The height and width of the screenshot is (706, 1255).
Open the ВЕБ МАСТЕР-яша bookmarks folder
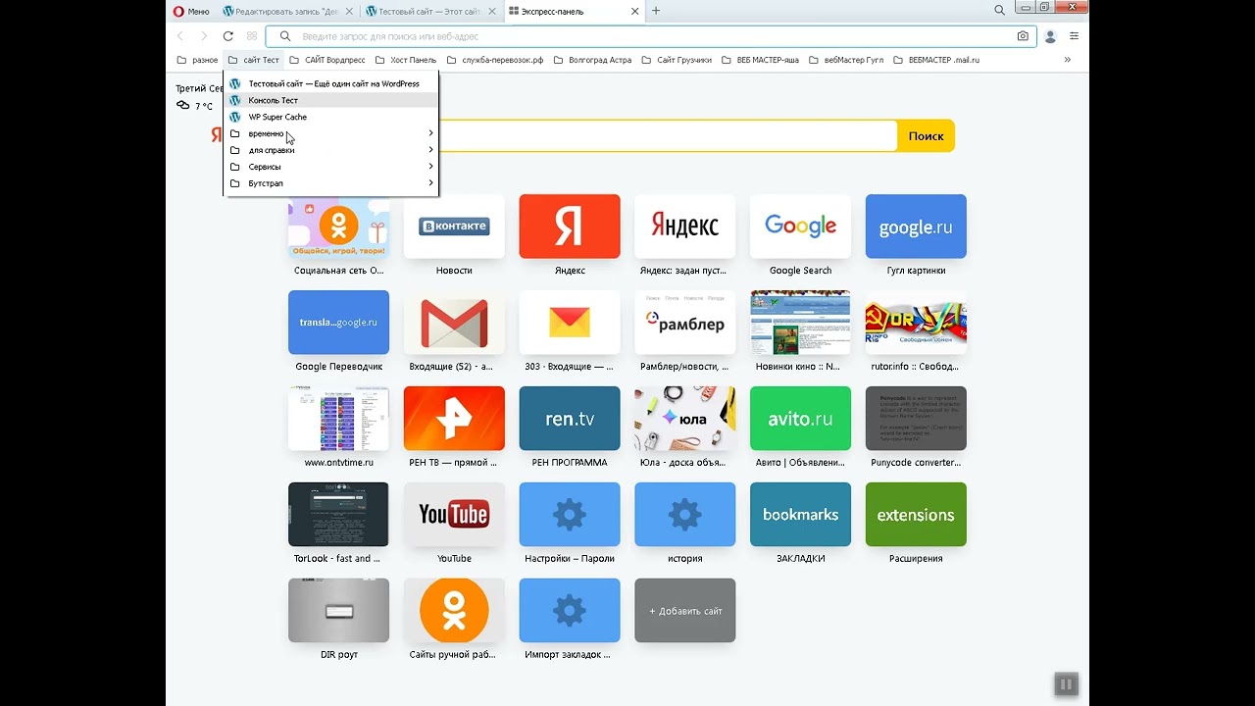tap(760, 60)
